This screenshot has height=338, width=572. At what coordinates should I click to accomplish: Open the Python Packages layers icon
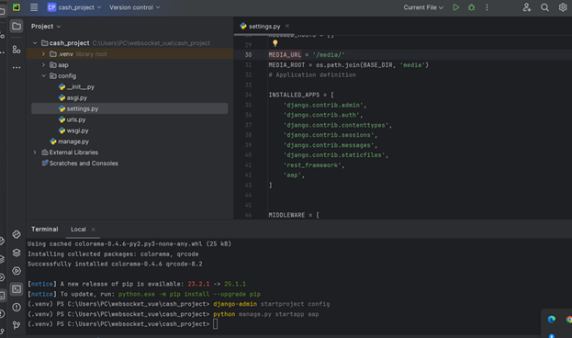(17, 253)
